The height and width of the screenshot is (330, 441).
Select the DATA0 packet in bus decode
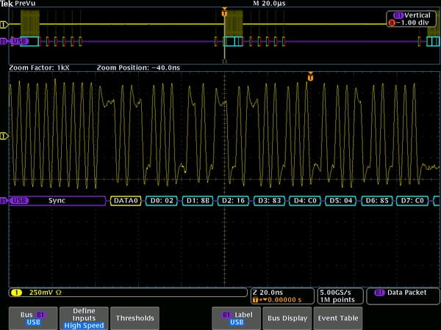(126, 200)
